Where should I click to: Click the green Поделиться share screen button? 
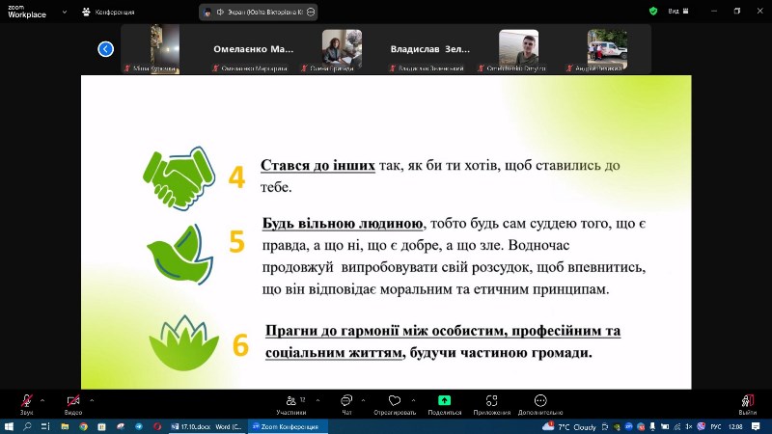pyautogui.click(x=444, y=403)
